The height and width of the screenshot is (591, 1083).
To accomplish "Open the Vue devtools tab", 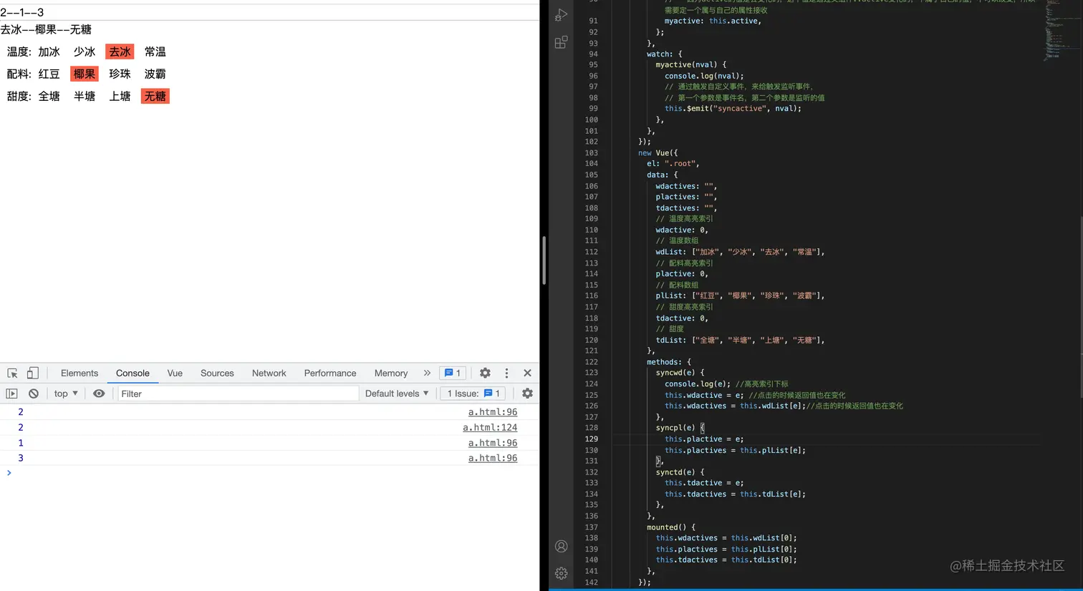I will (x=175, y=373).
